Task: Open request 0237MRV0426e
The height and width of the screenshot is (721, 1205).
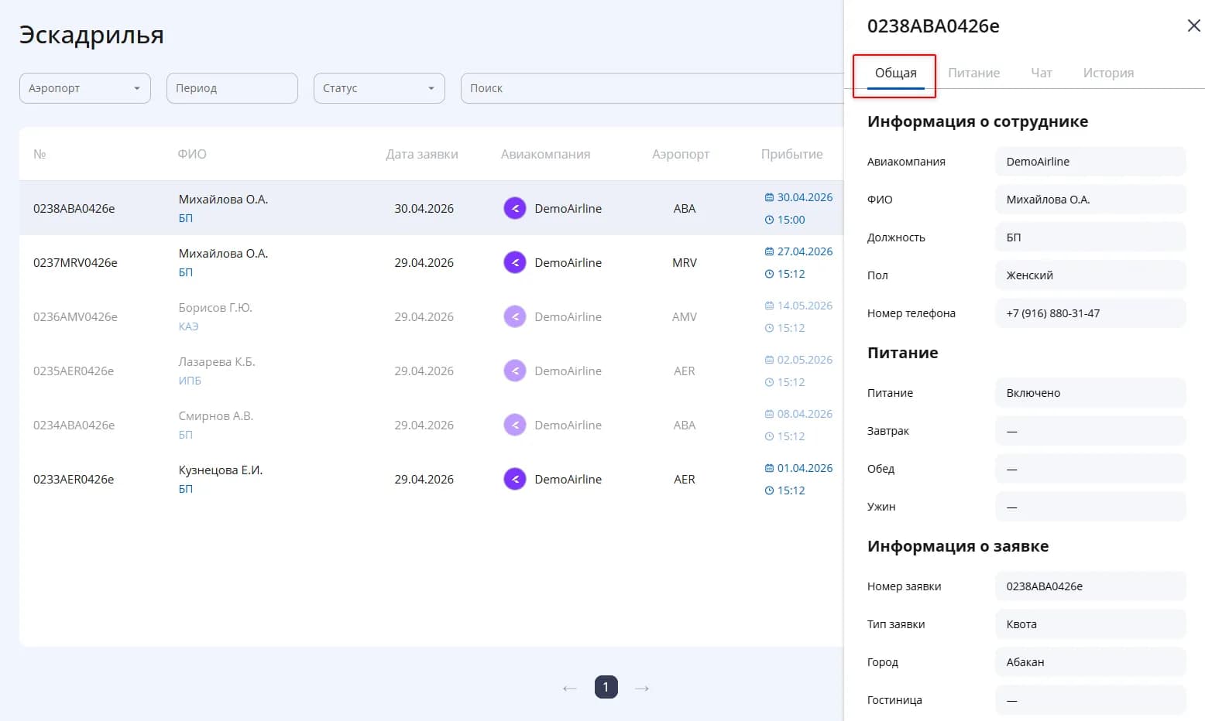Action: click(x=75, y=262)
